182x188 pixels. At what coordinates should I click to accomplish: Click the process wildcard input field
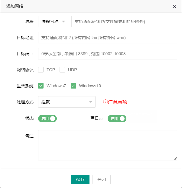124,22
